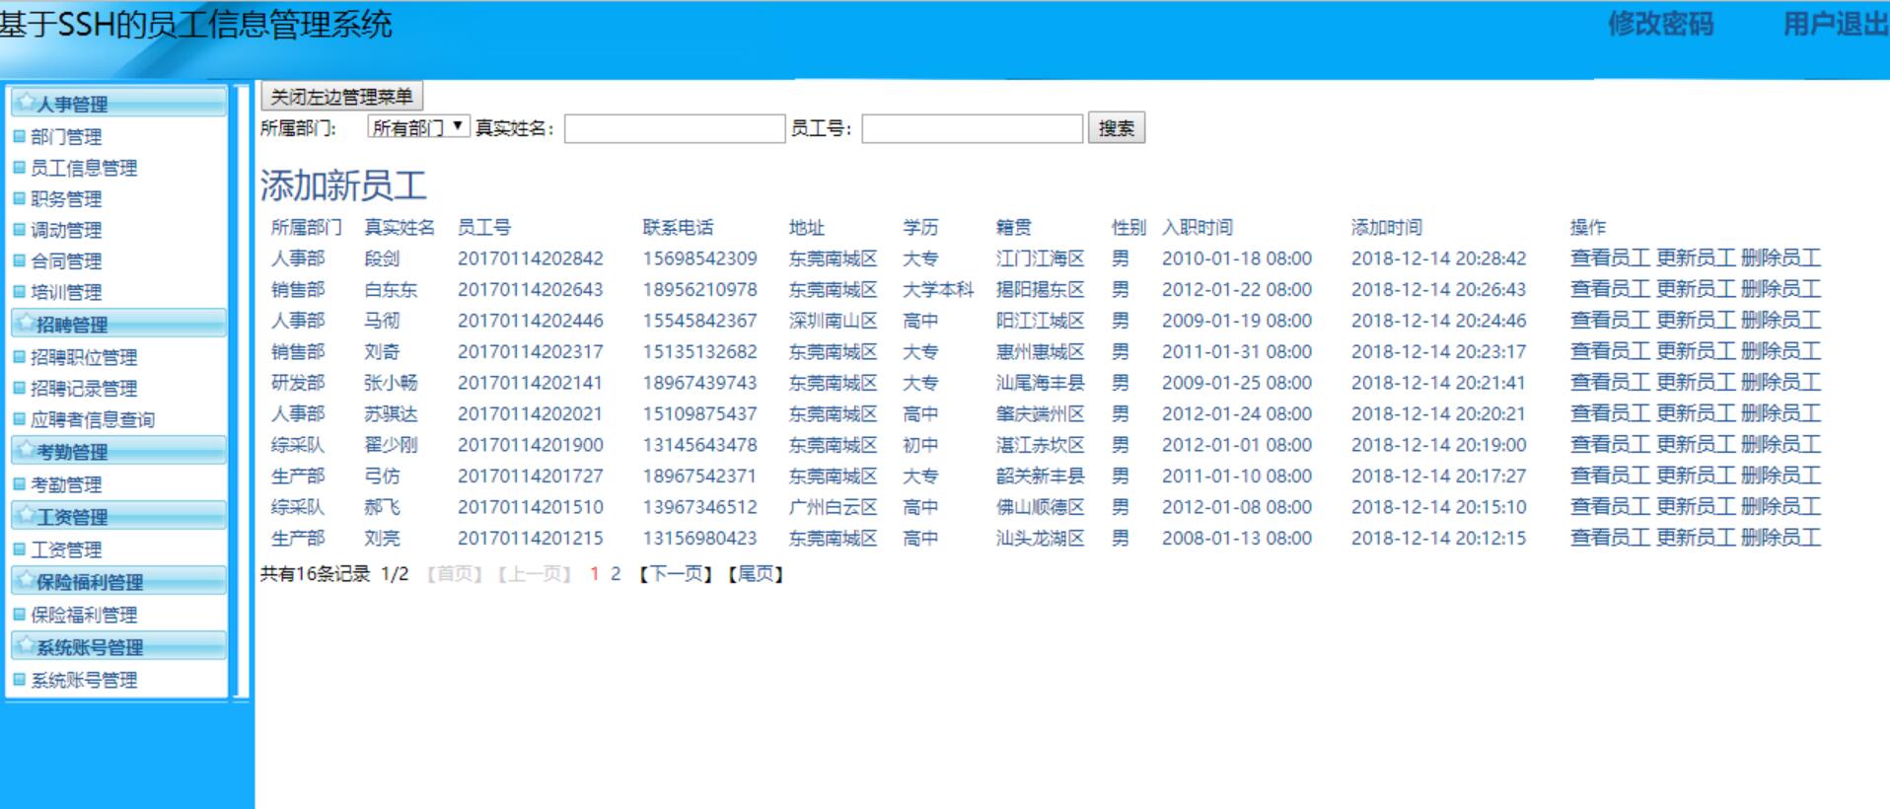Click 添加新员工 link

tap(343, 185)
